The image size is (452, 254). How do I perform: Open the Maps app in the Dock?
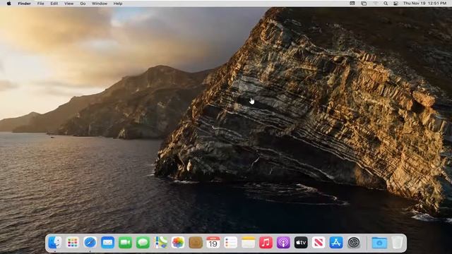pyautogui.click(x=160, y=243)
